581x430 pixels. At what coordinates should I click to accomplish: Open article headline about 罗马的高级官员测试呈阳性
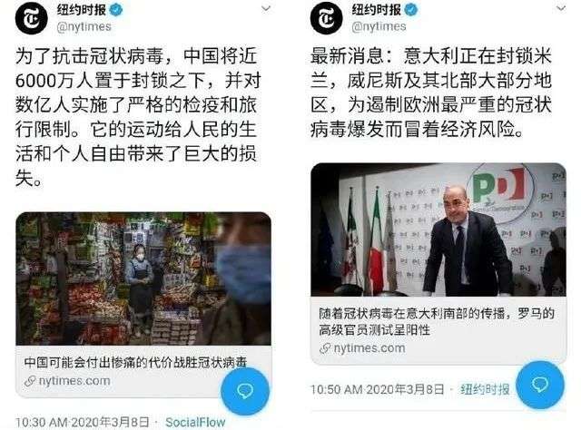(437, 321)
